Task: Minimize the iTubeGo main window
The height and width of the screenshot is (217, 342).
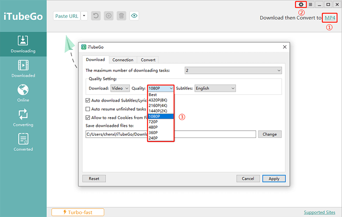Action: tap(319, 5)
